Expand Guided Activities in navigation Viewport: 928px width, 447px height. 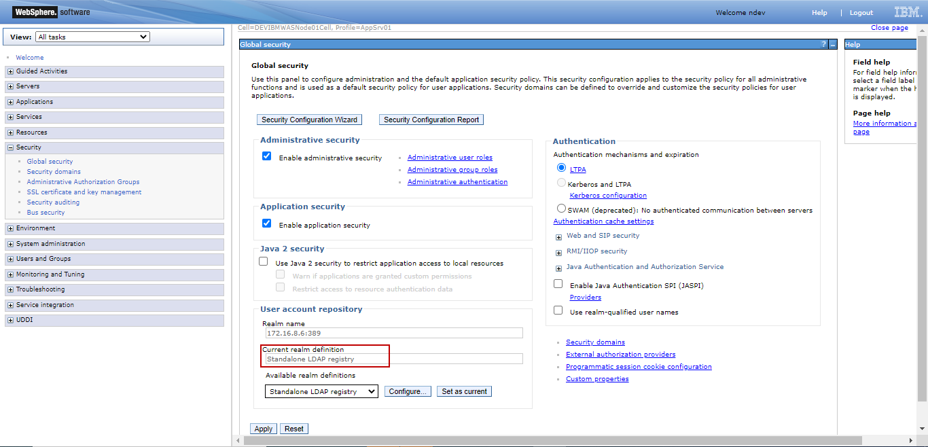(x=10, y=71)
